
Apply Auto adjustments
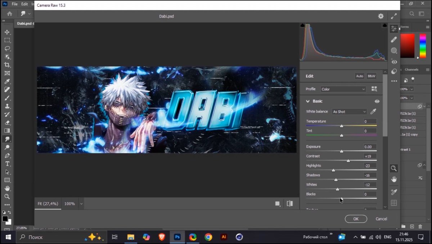click(359, 76)
